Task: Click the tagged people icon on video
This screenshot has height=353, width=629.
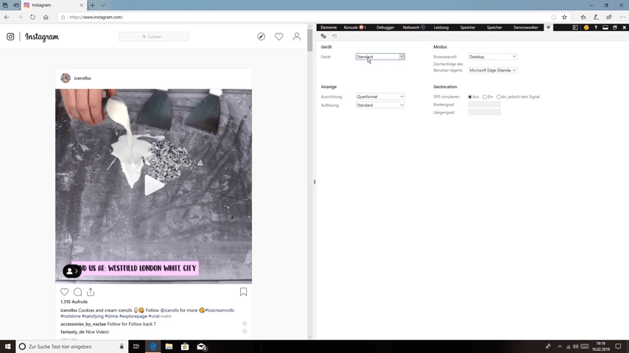Action: [x=70, y=271]
